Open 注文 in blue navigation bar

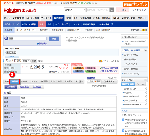[x=42, y=24]
